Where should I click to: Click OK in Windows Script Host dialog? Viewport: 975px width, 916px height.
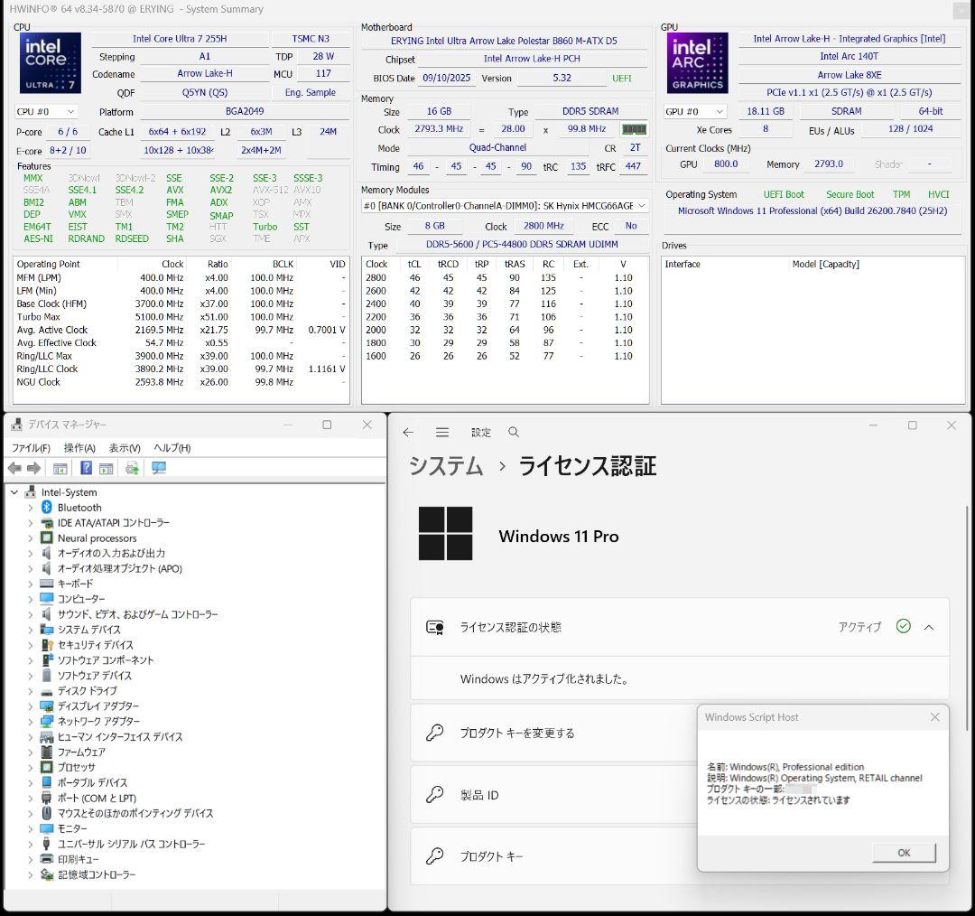pyautogui.click(x=904, y=853)
